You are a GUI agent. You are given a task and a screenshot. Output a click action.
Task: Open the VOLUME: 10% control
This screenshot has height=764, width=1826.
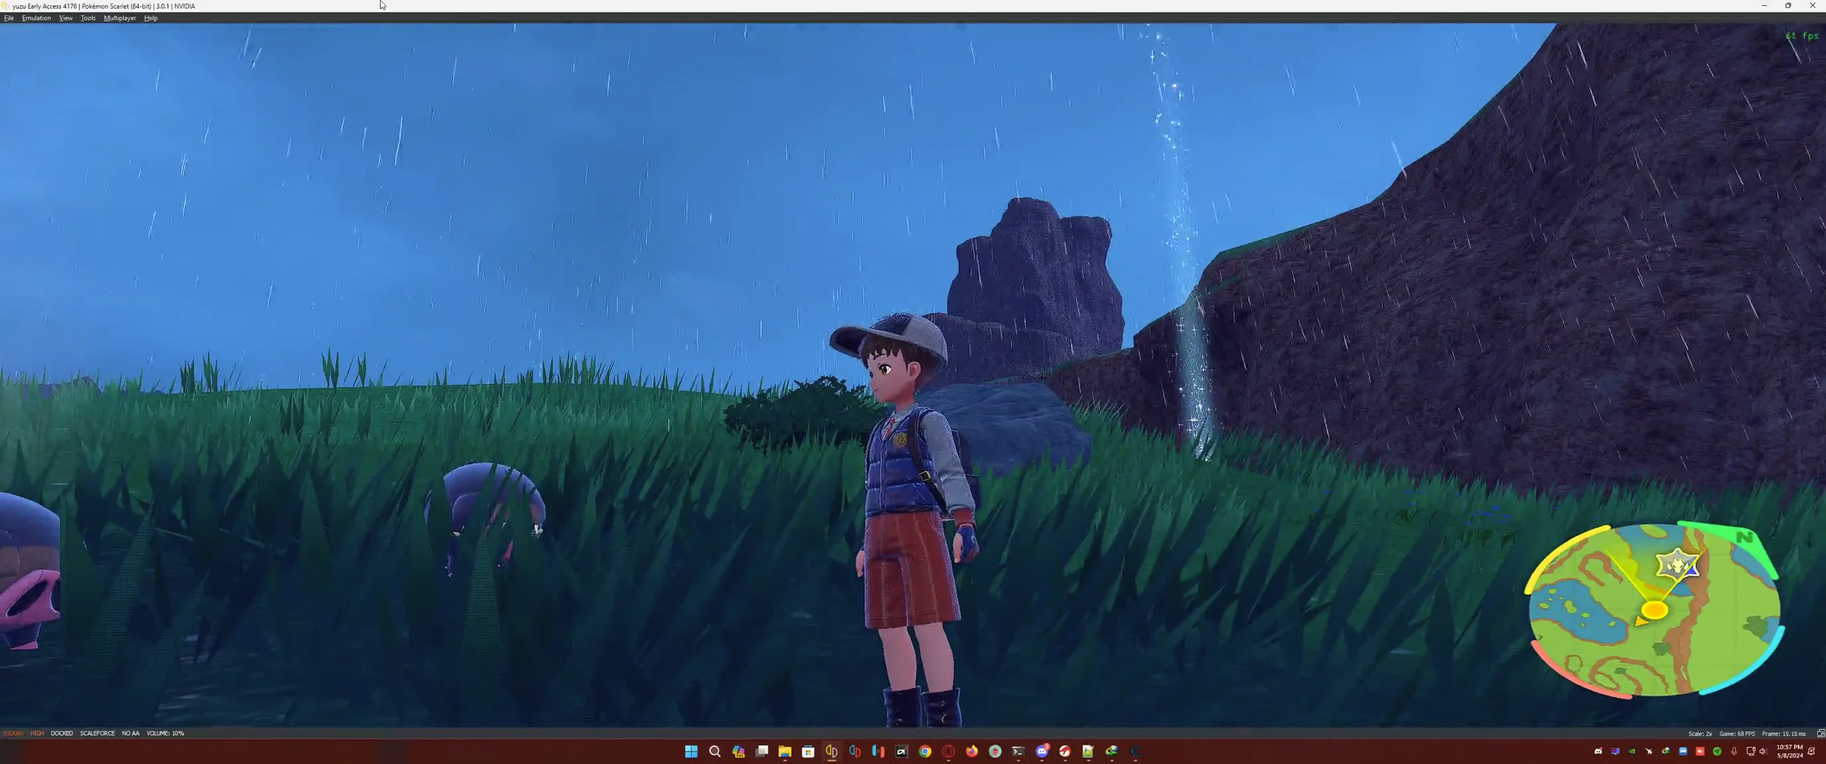(x=165, y=733)
